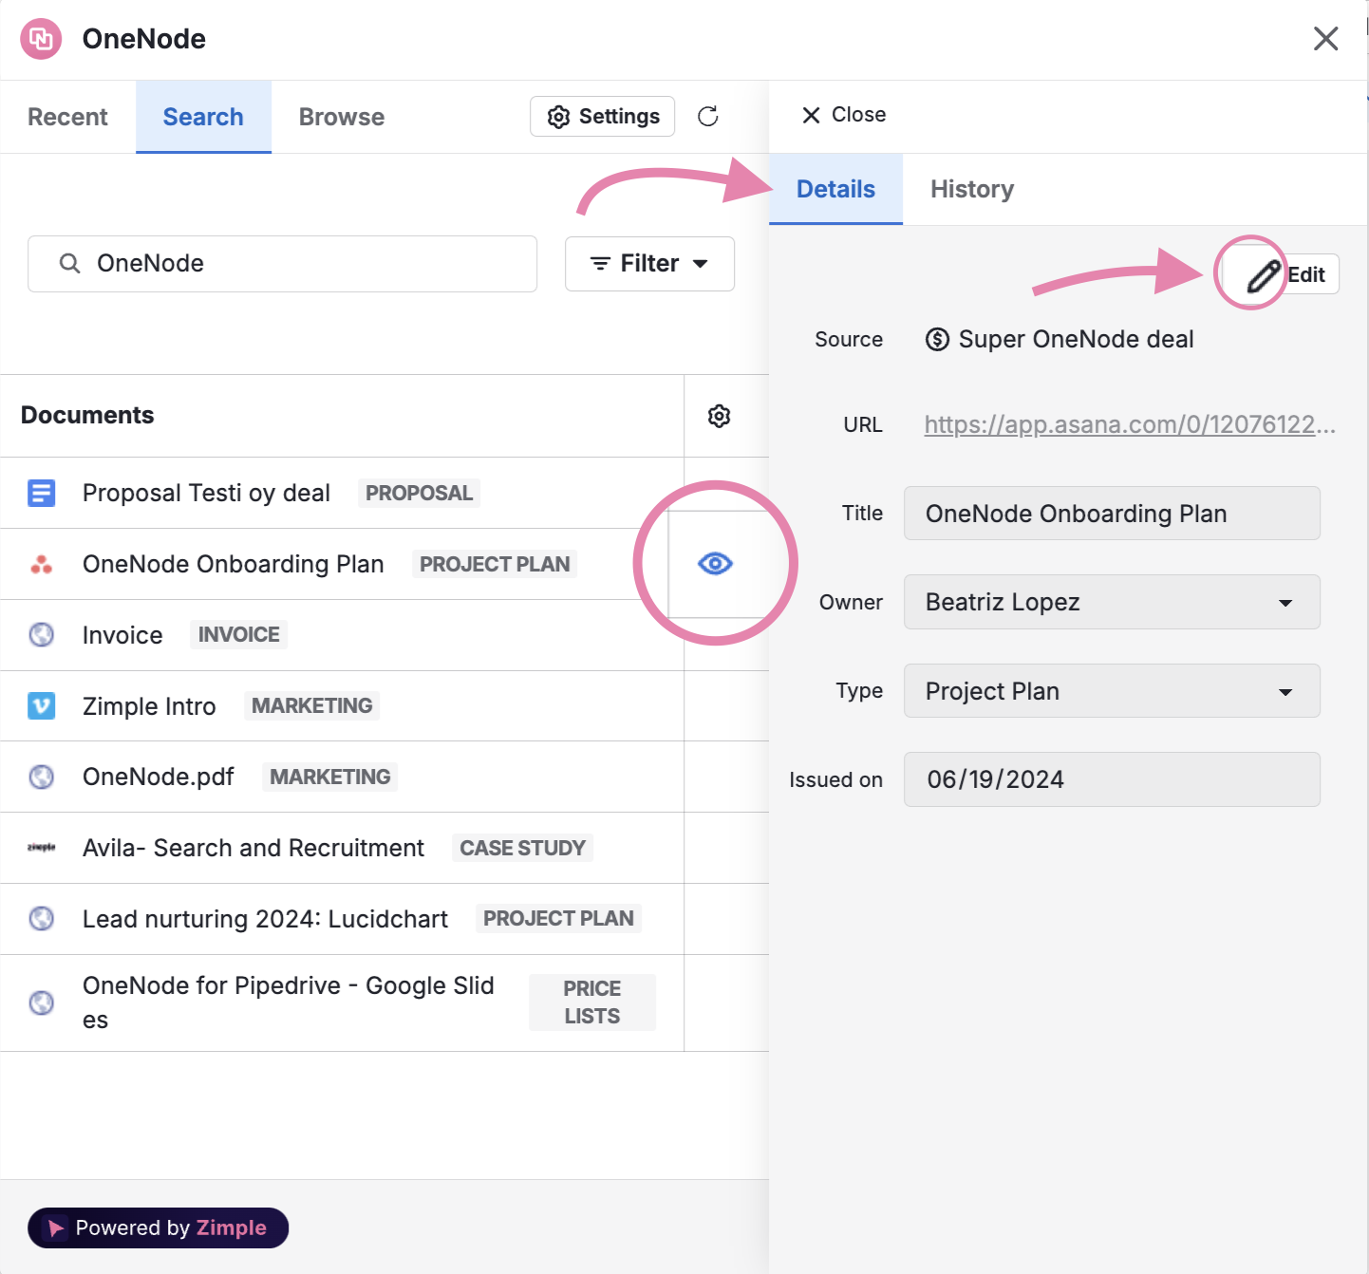Click the Asana icon for OneNode Onboarding Plan

[42, 564]
